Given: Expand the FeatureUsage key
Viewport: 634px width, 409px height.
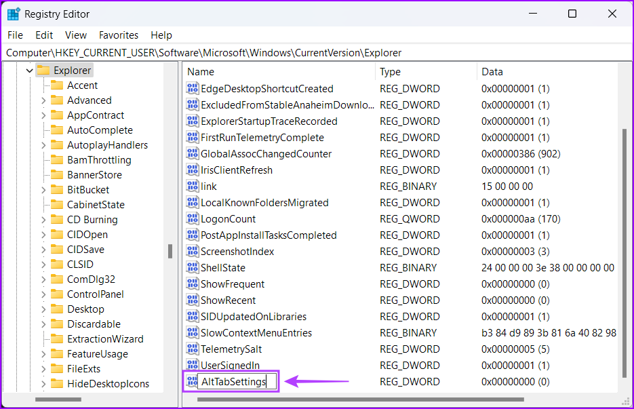Looking at the screenshot, I should 43,354.
